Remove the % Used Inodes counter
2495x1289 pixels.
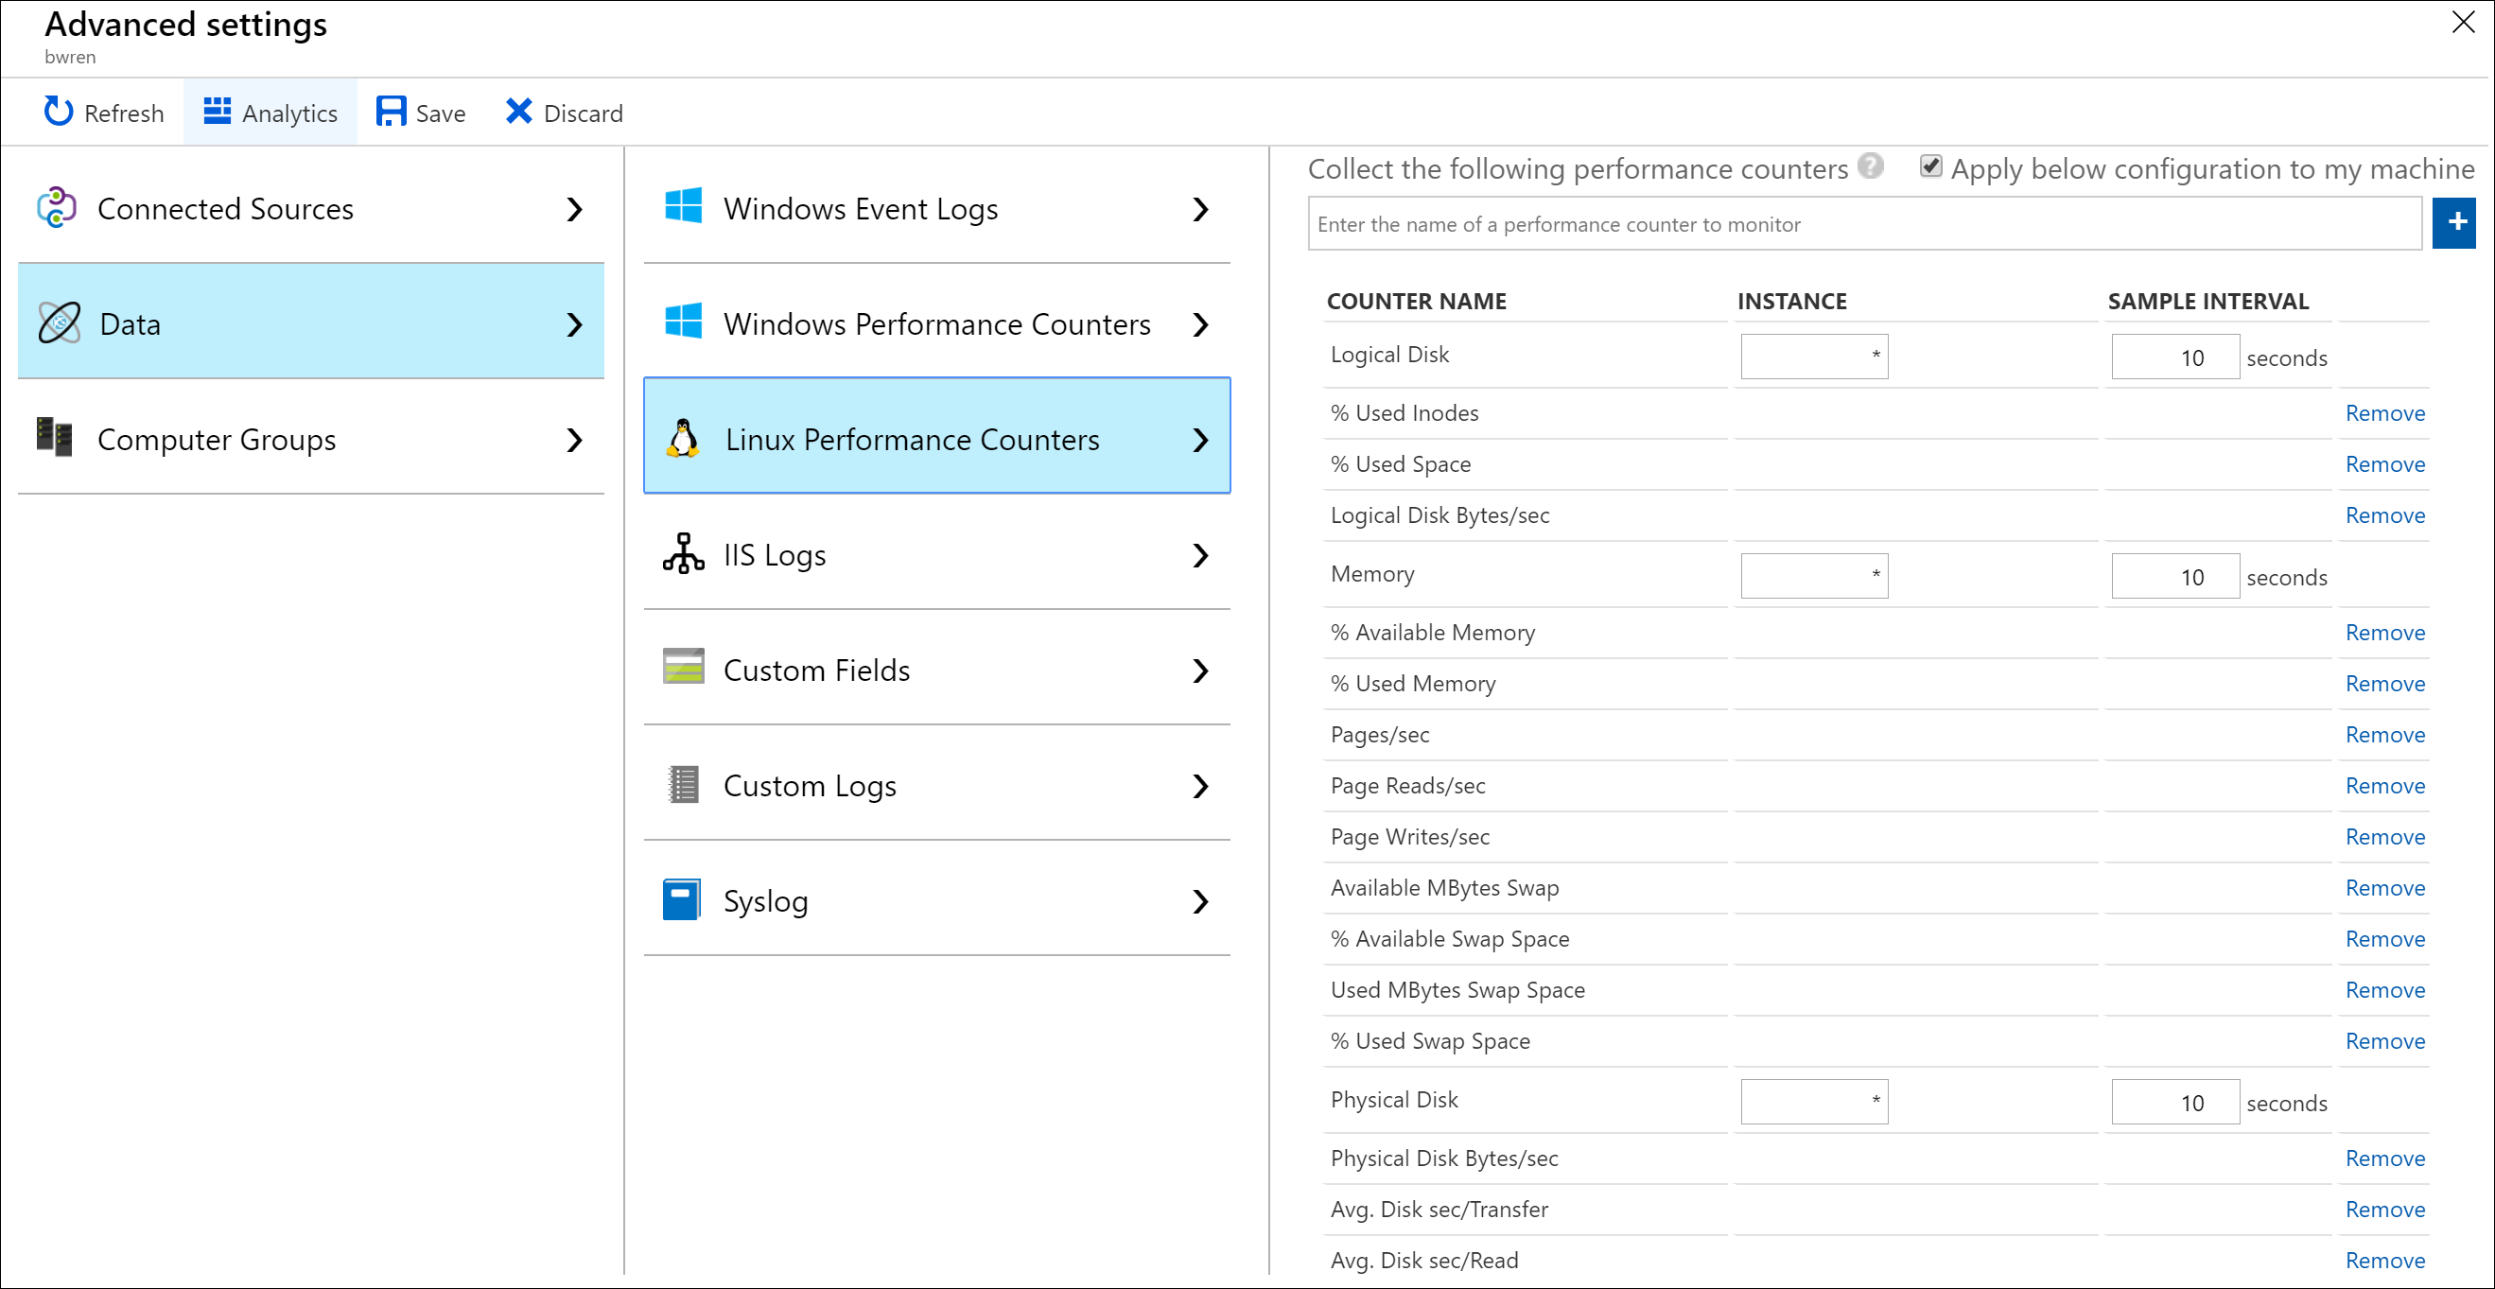(x=2383, y=413)
